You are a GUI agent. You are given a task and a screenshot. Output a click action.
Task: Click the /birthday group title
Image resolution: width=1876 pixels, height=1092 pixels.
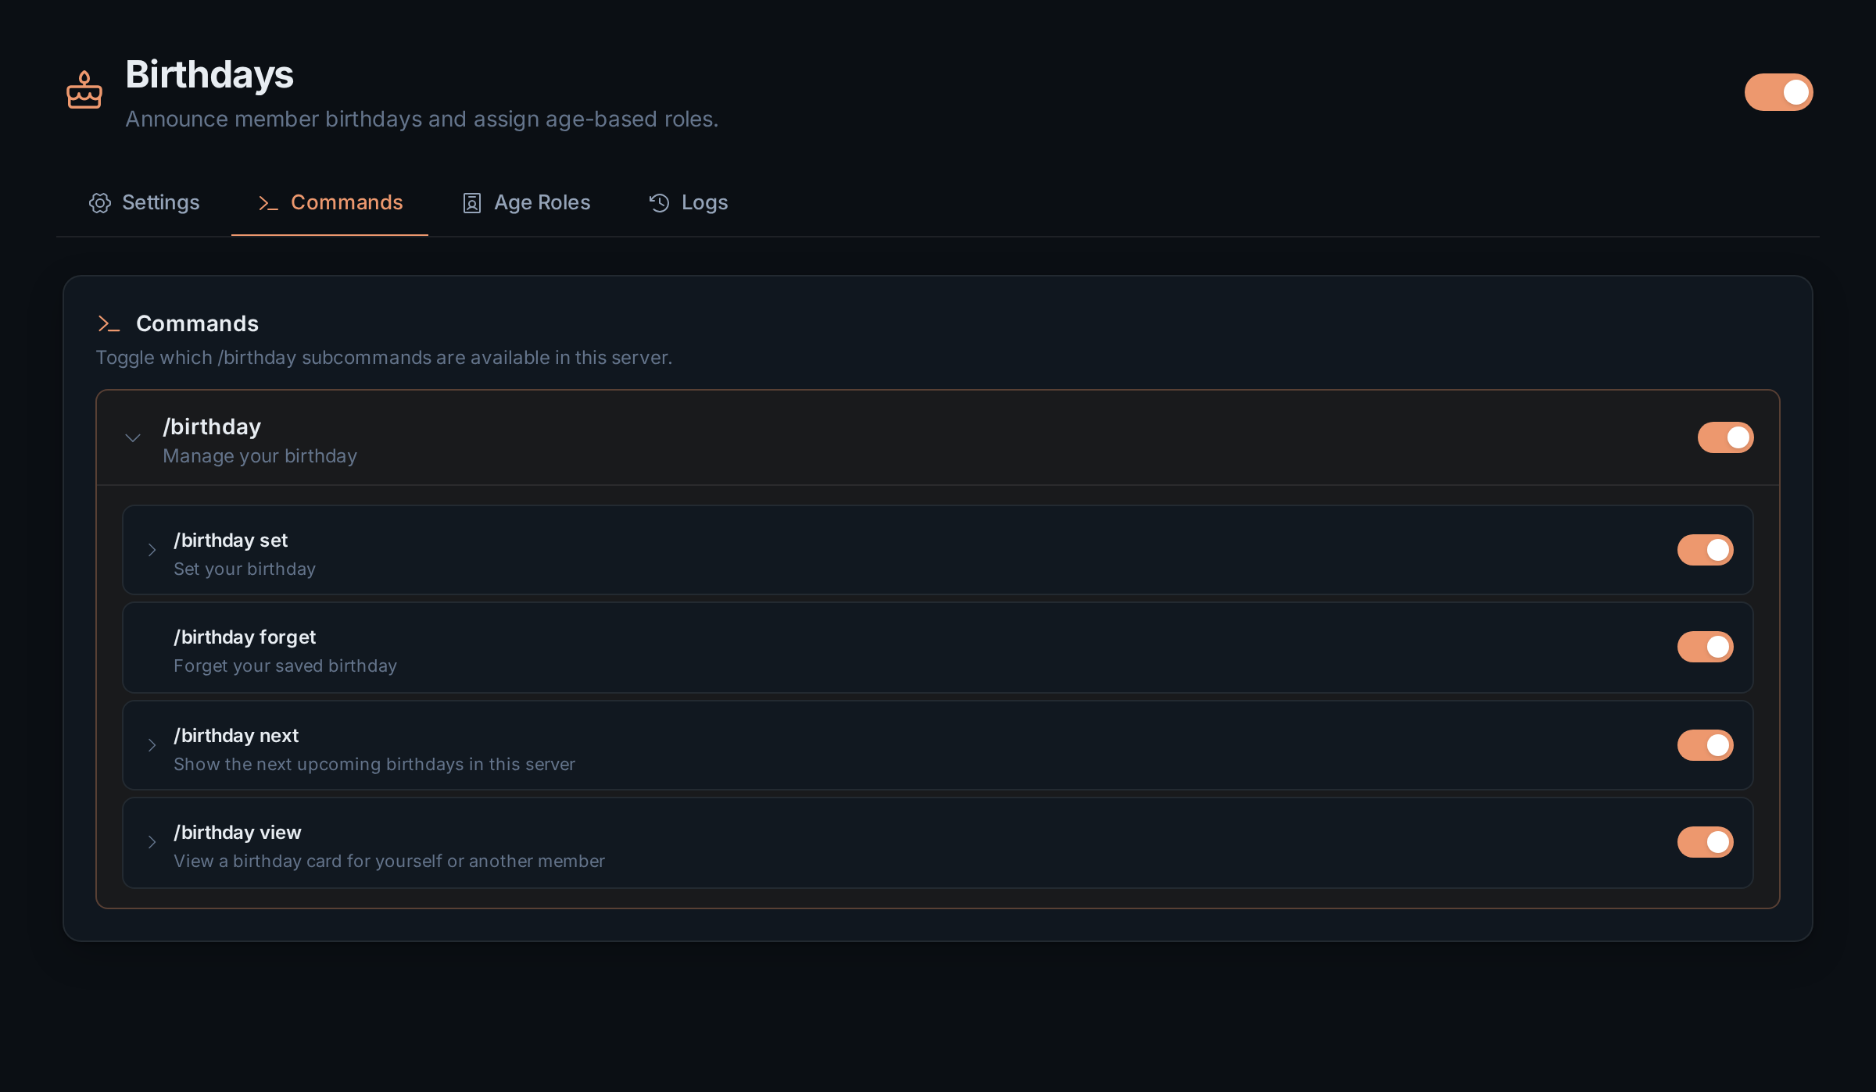click(x=212, y=426)
